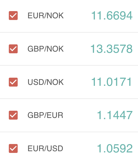Click divider line between GBP/NOK and USD/NOK

tap(69, 65)
